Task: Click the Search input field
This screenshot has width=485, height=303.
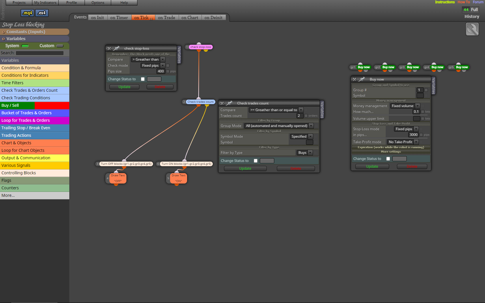Action: [40, 53]
